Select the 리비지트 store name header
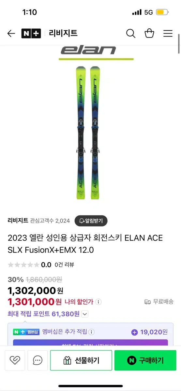Viewport: 181px width, 391px height. pos(63,33)
